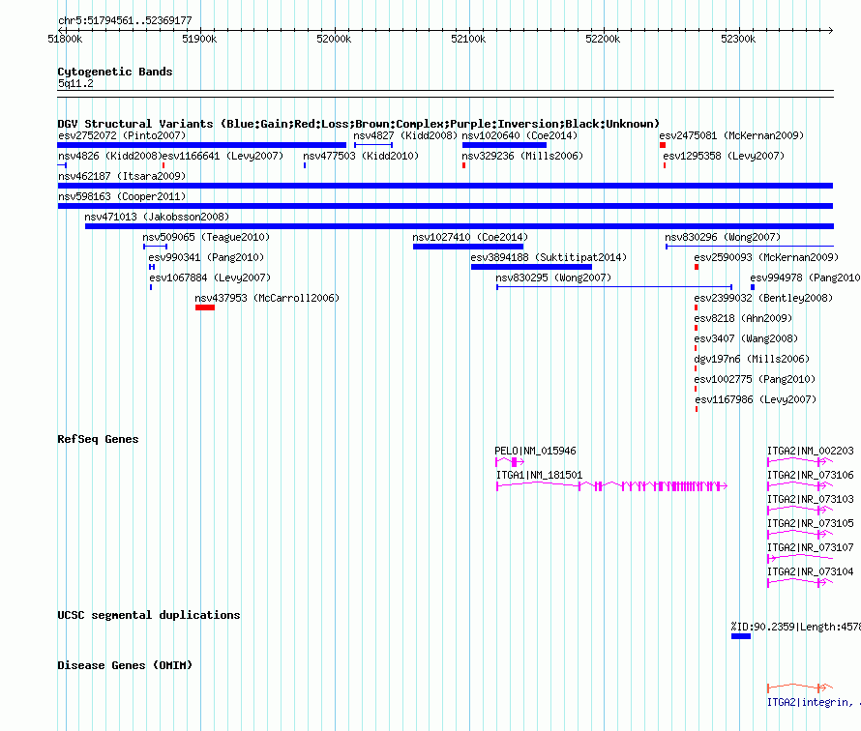Click esv2399032 (Bentley2008) variant label
The width and height of the screenshot is (861, 731).
[763, 298]
